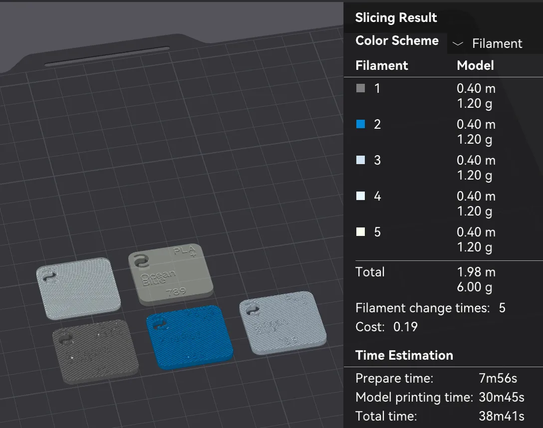Screen dimensions: 543x428
Task: Select the blue swatch tile on the plate
Action: (x=190, y=337)
